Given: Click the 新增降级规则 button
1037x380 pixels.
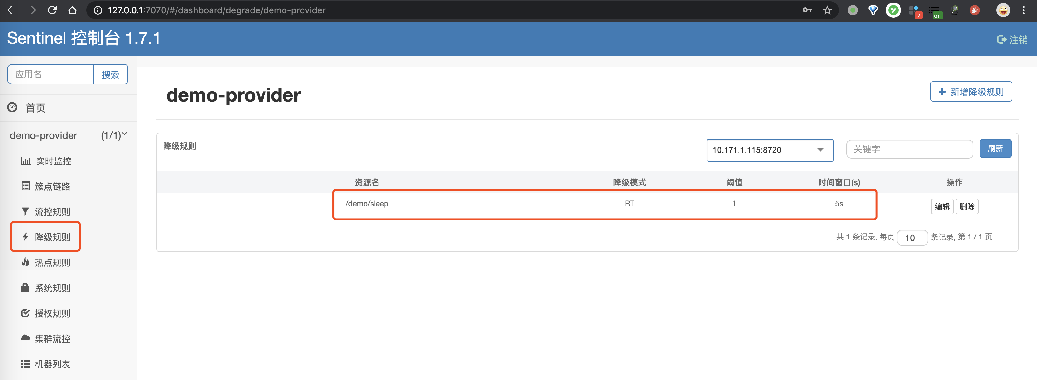Looking at the screenshot, I should pos(971,92).
